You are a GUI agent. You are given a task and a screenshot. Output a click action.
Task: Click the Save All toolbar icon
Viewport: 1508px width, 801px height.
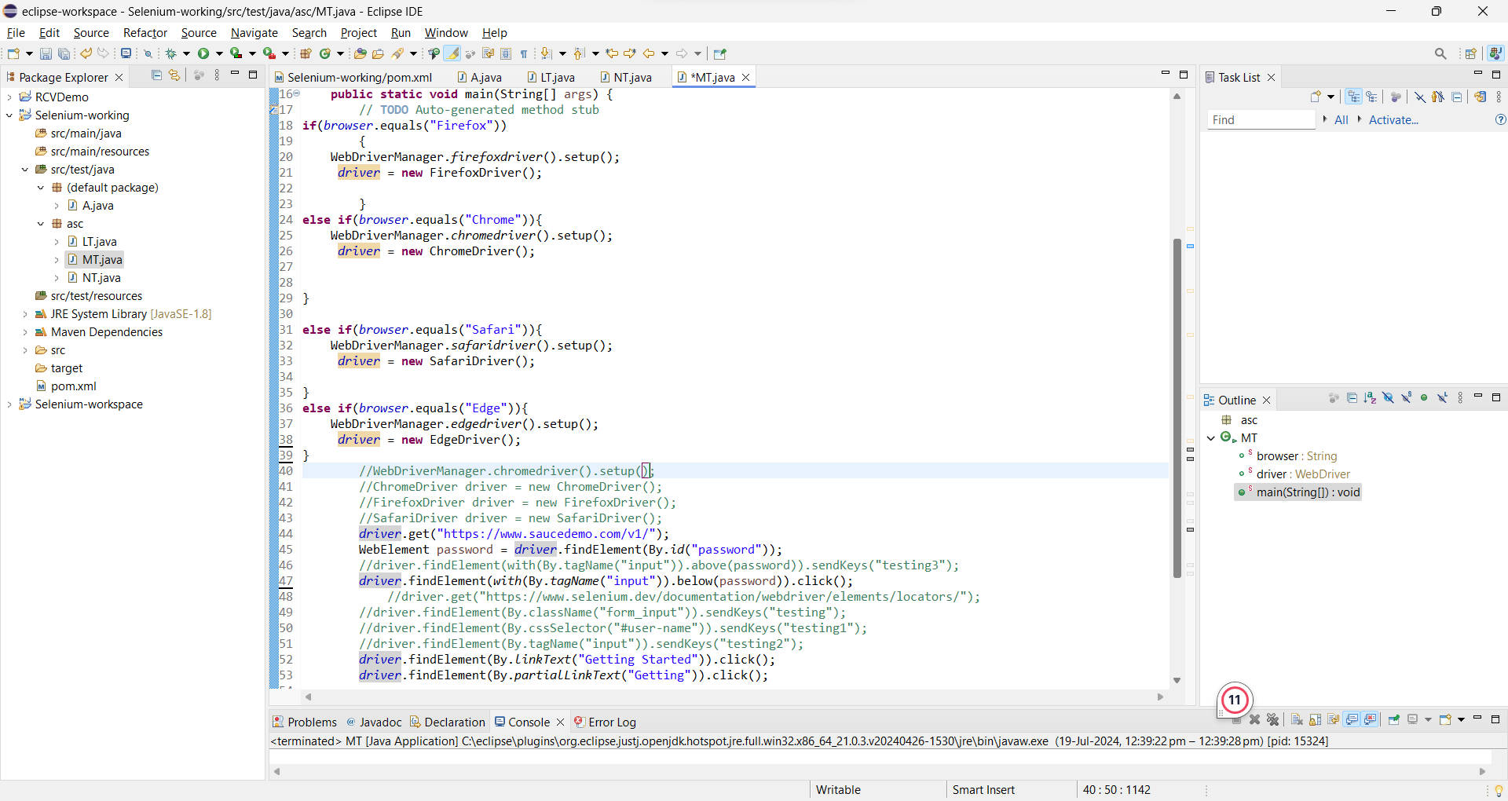tap(64, 53)
